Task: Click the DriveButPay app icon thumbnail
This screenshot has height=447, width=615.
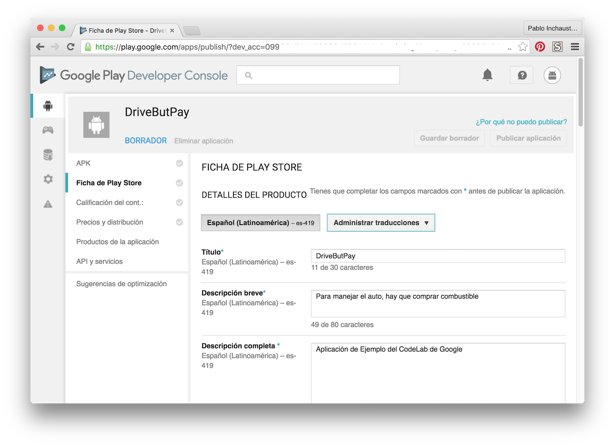Action: coord(96,125)
